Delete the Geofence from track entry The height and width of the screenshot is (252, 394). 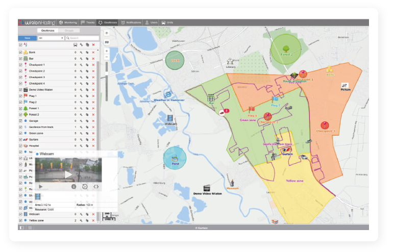(x=93, y=127)
